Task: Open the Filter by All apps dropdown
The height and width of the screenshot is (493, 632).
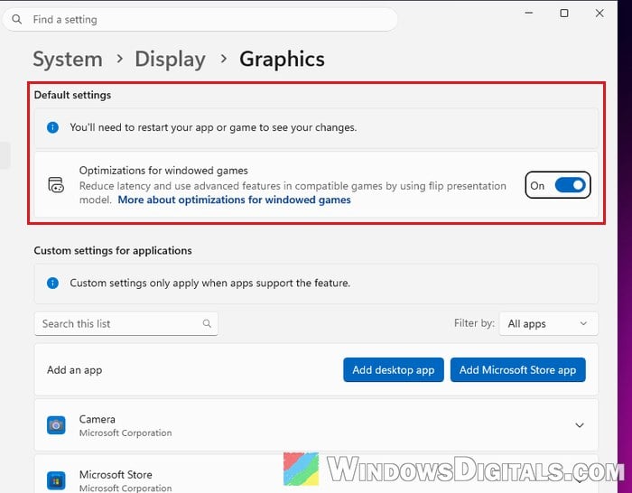Action: [548, 323]
